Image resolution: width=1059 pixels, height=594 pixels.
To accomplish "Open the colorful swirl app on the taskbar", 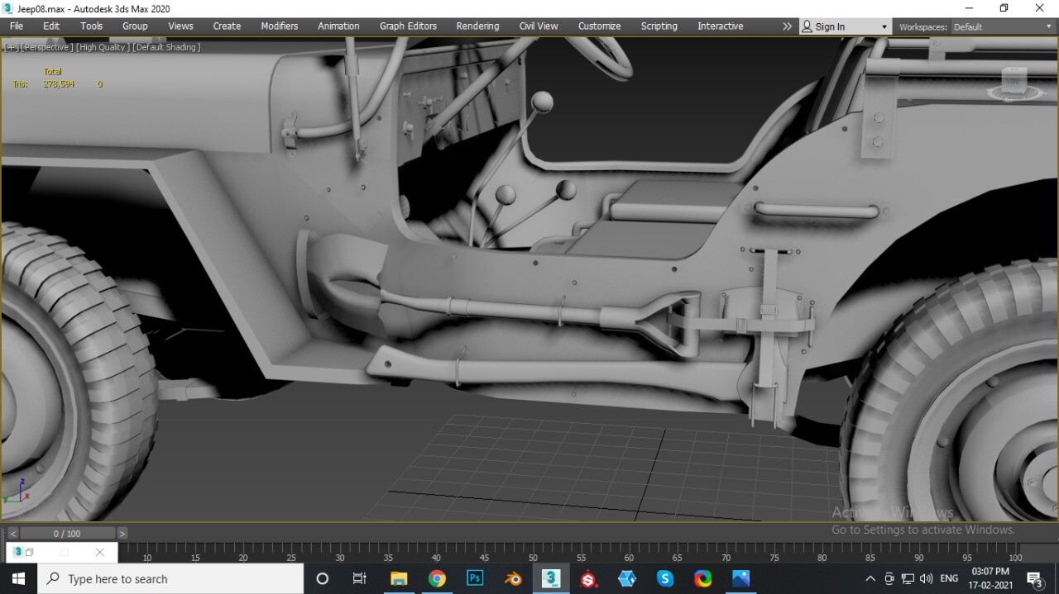I will click(703, 579).
